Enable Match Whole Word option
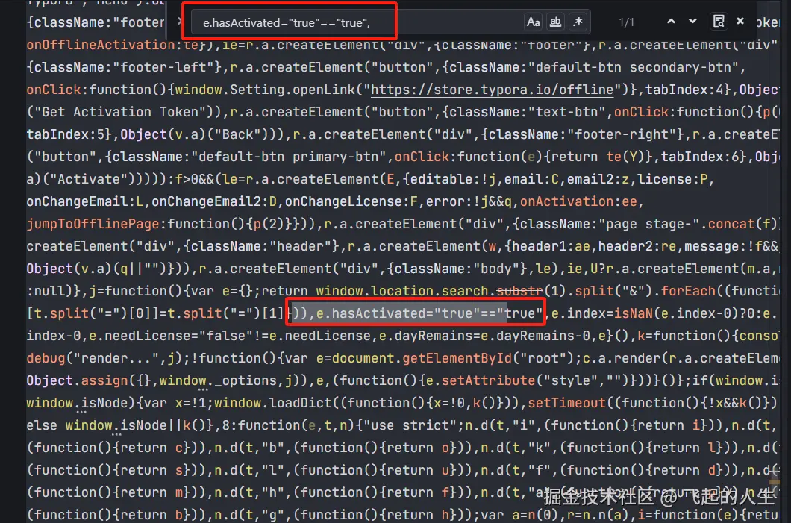Image resolution: width=791 pixels, height=523 pixels. [x=555, y=22]
